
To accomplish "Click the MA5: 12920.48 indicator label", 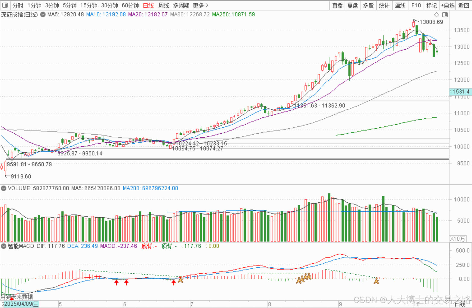I will point(66,14).
